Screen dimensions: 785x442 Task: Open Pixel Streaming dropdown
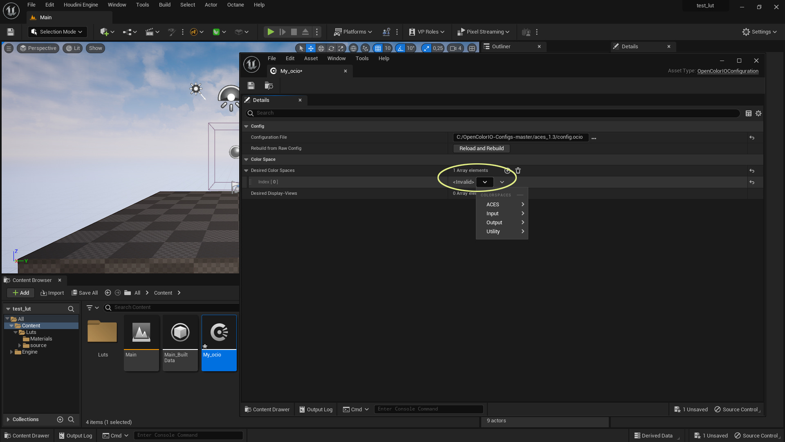pyautogui.click(x=483, y=32)
